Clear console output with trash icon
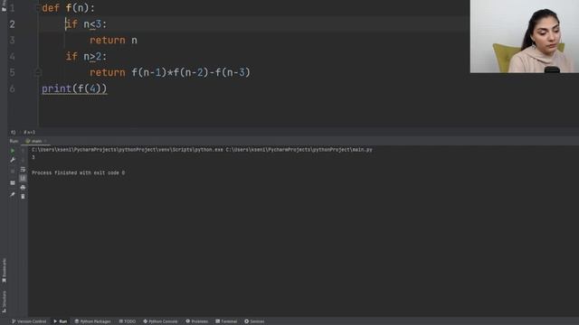The image size is (579, 325). coord(23,197)
